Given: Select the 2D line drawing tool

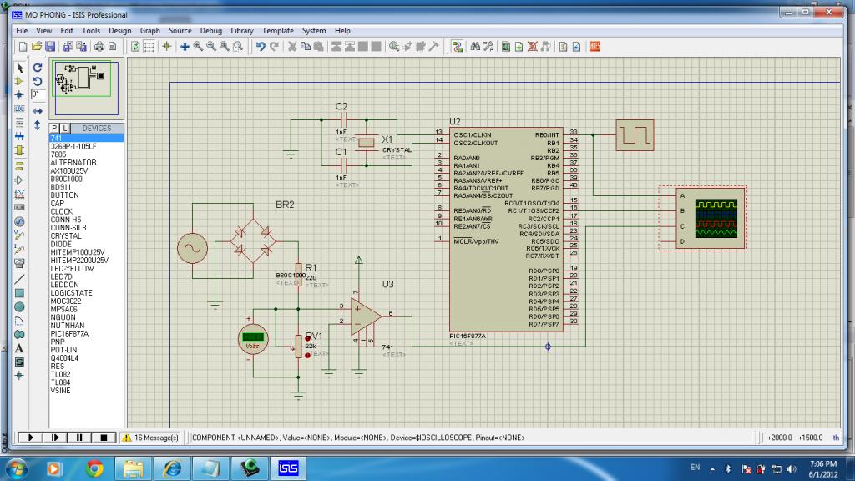Looking at the screenshot, I should click(x=19, y=278).
